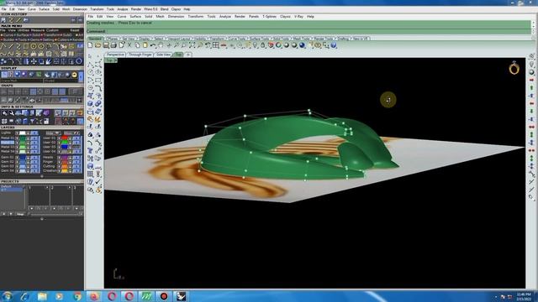
Task: Click the Builder category in Main Menu
Action: click(x=8, y=39)
